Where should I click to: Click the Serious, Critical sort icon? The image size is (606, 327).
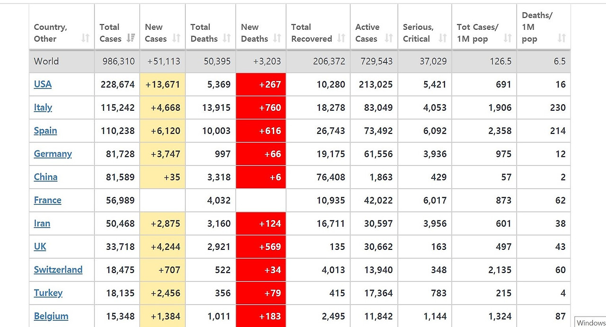pos(443,38)
